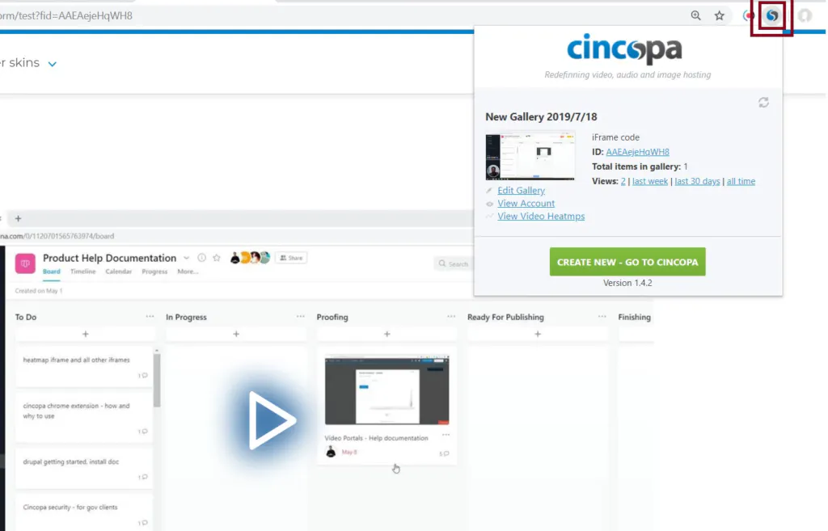Switch to the Calendar tab
This screenshot has width=828, height=531.
click(x=118, y=272)
